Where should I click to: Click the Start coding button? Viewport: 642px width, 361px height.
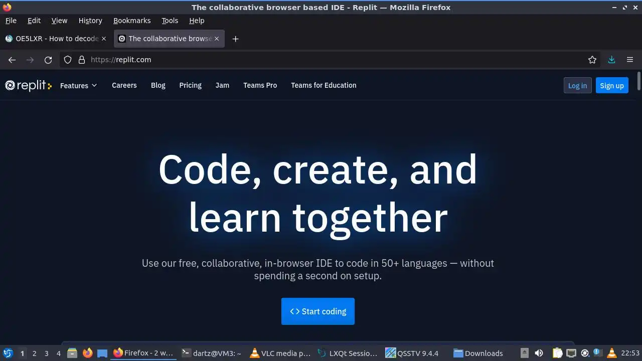pyautogui.click(x=318, y=311)
